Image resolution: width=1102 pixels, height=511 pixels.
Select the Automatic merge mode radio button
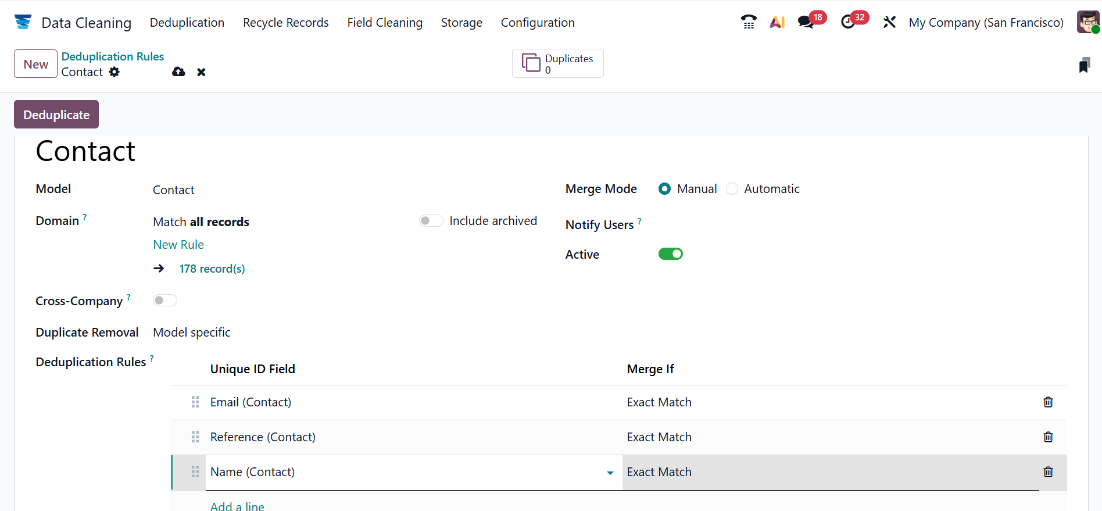[732, 189]
